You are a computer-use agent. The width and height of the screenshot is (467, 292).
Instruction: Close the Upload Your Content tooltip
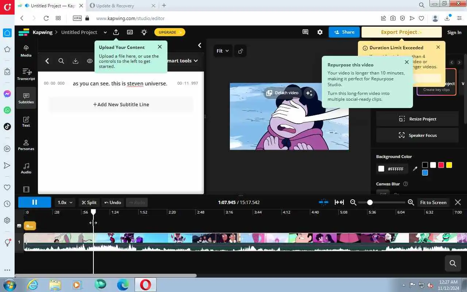(x=160, y=47)
